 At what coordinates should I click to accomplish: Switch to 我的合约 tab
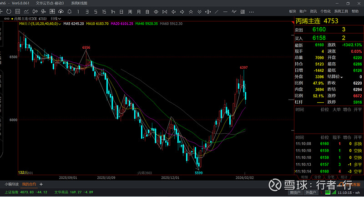point(29,184)
